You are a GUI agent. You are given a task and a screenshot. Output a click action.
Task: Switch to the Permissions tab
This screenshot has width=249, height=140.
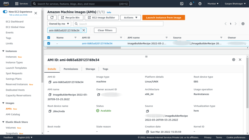71,69
